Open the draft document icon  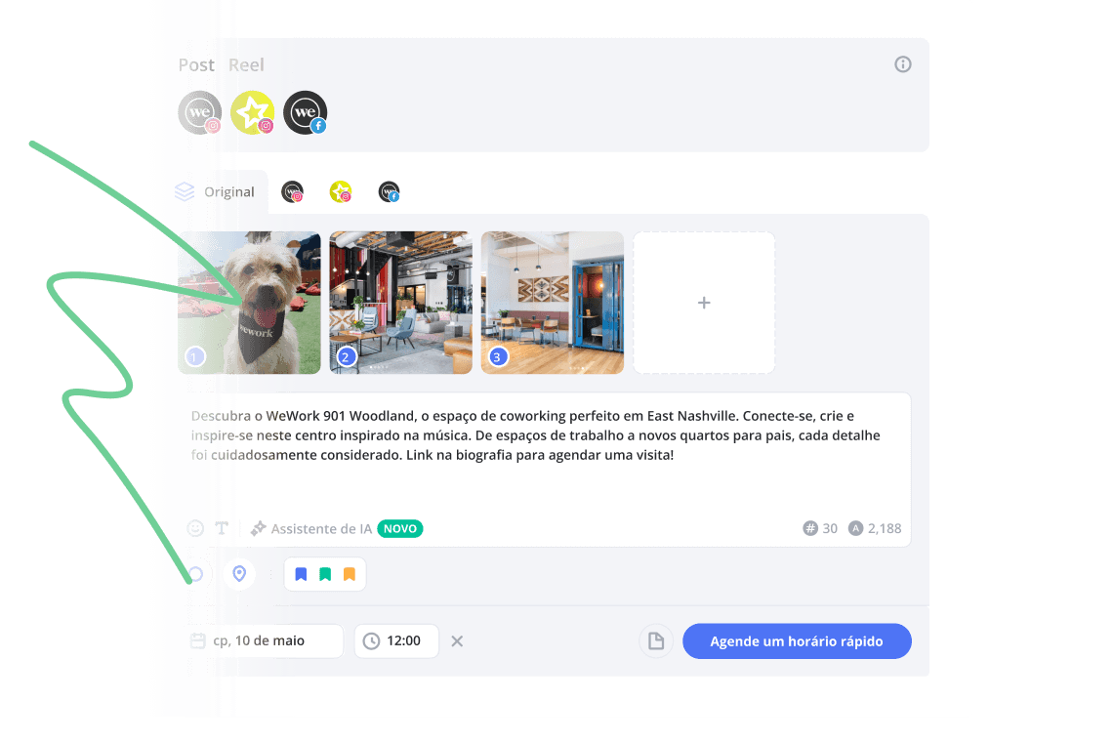coord(655,640)
